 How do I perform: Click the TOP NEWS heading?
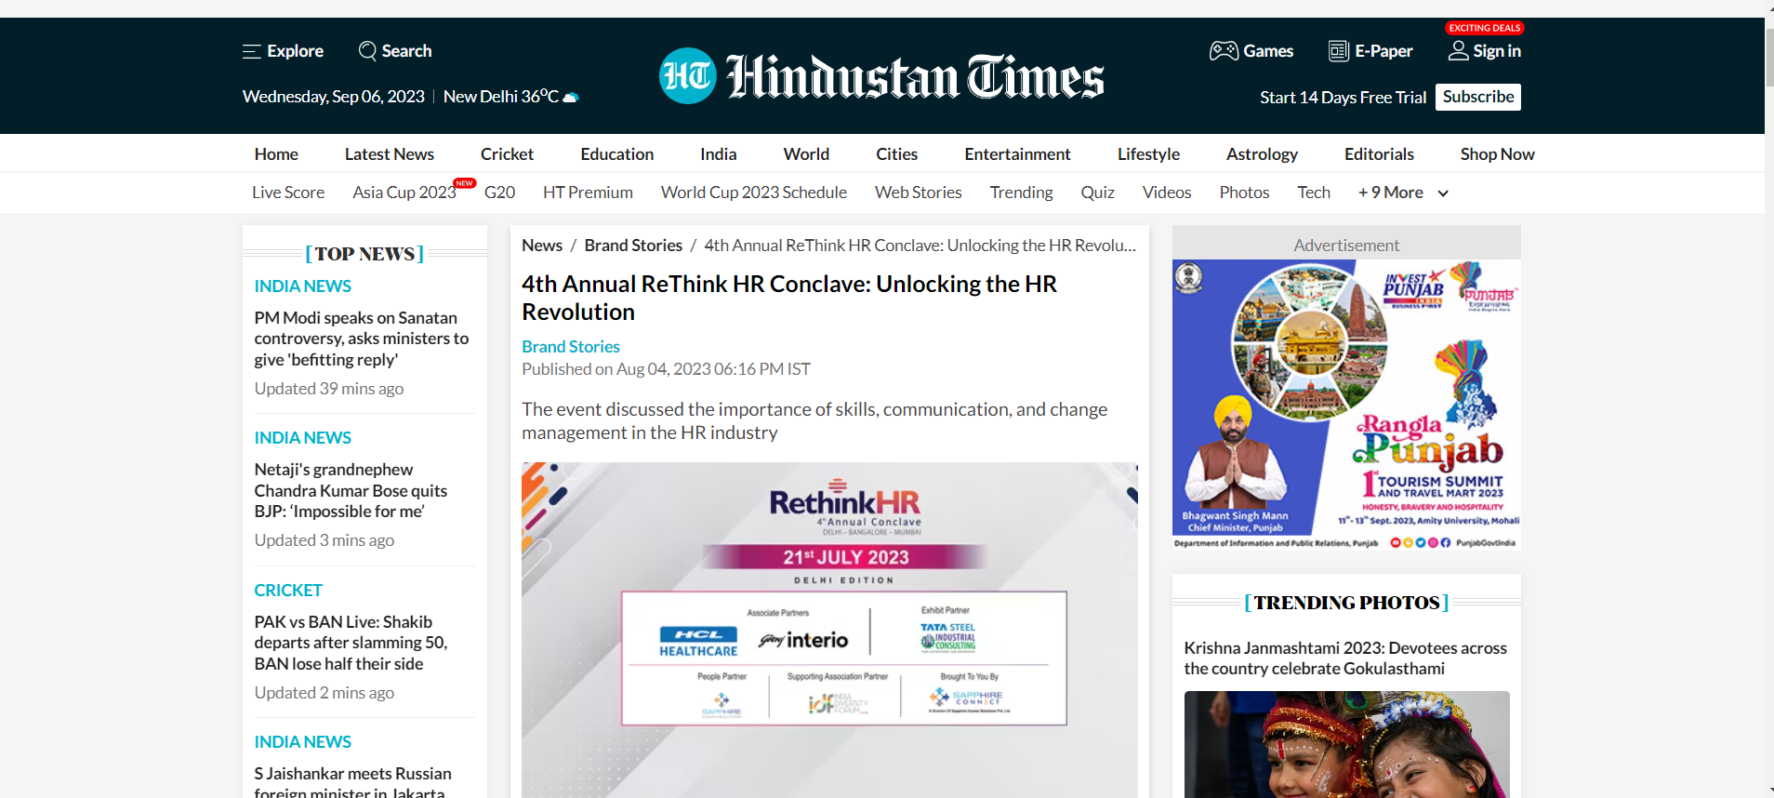(364, 254)
